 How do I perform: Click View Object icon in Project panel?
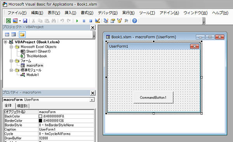tap(14, 35)
